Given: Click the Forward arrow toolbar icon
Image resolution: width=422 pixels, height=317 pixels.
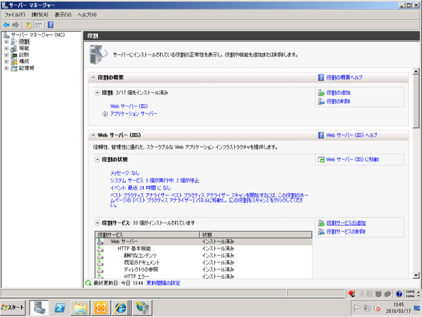Looking at the screenshot, I should pos(16,25).
